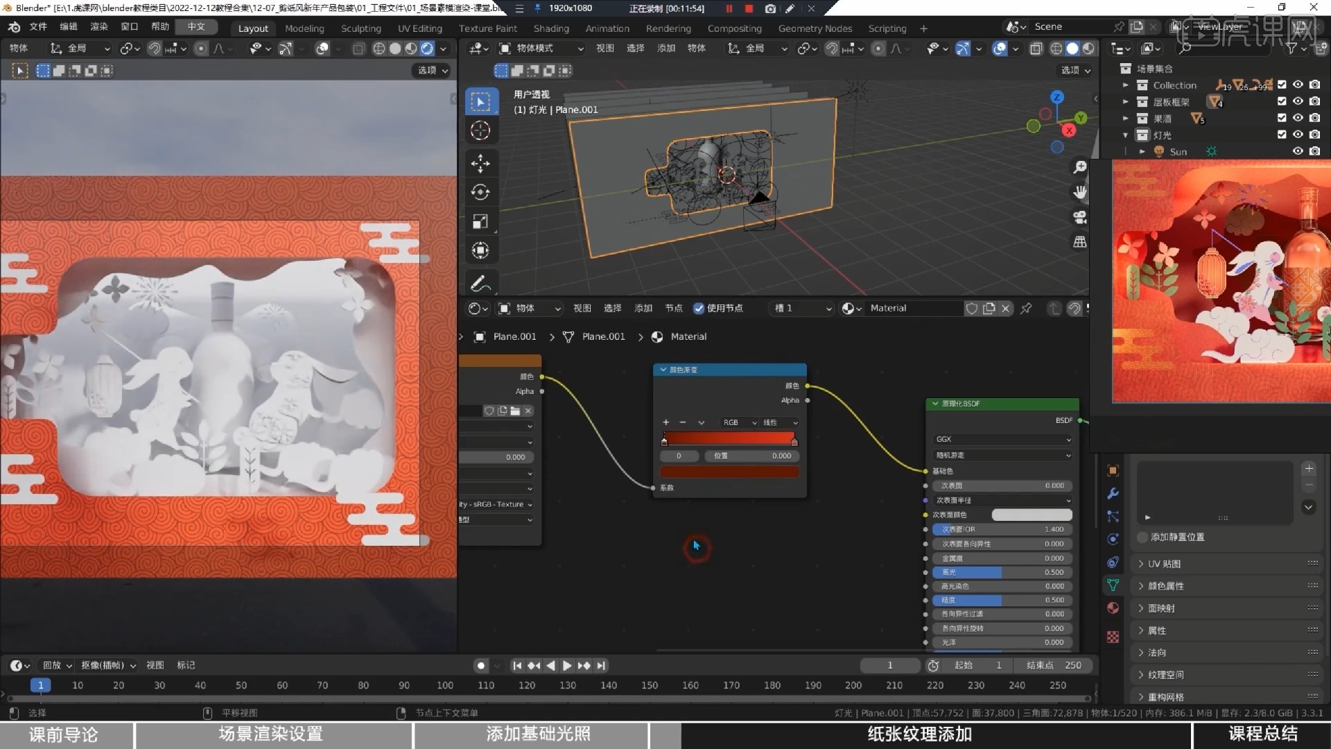The height and width of the screenshot is (749, 1331).
Task: Switch to the Modeling workspace tab
Action: pos(304,28)
